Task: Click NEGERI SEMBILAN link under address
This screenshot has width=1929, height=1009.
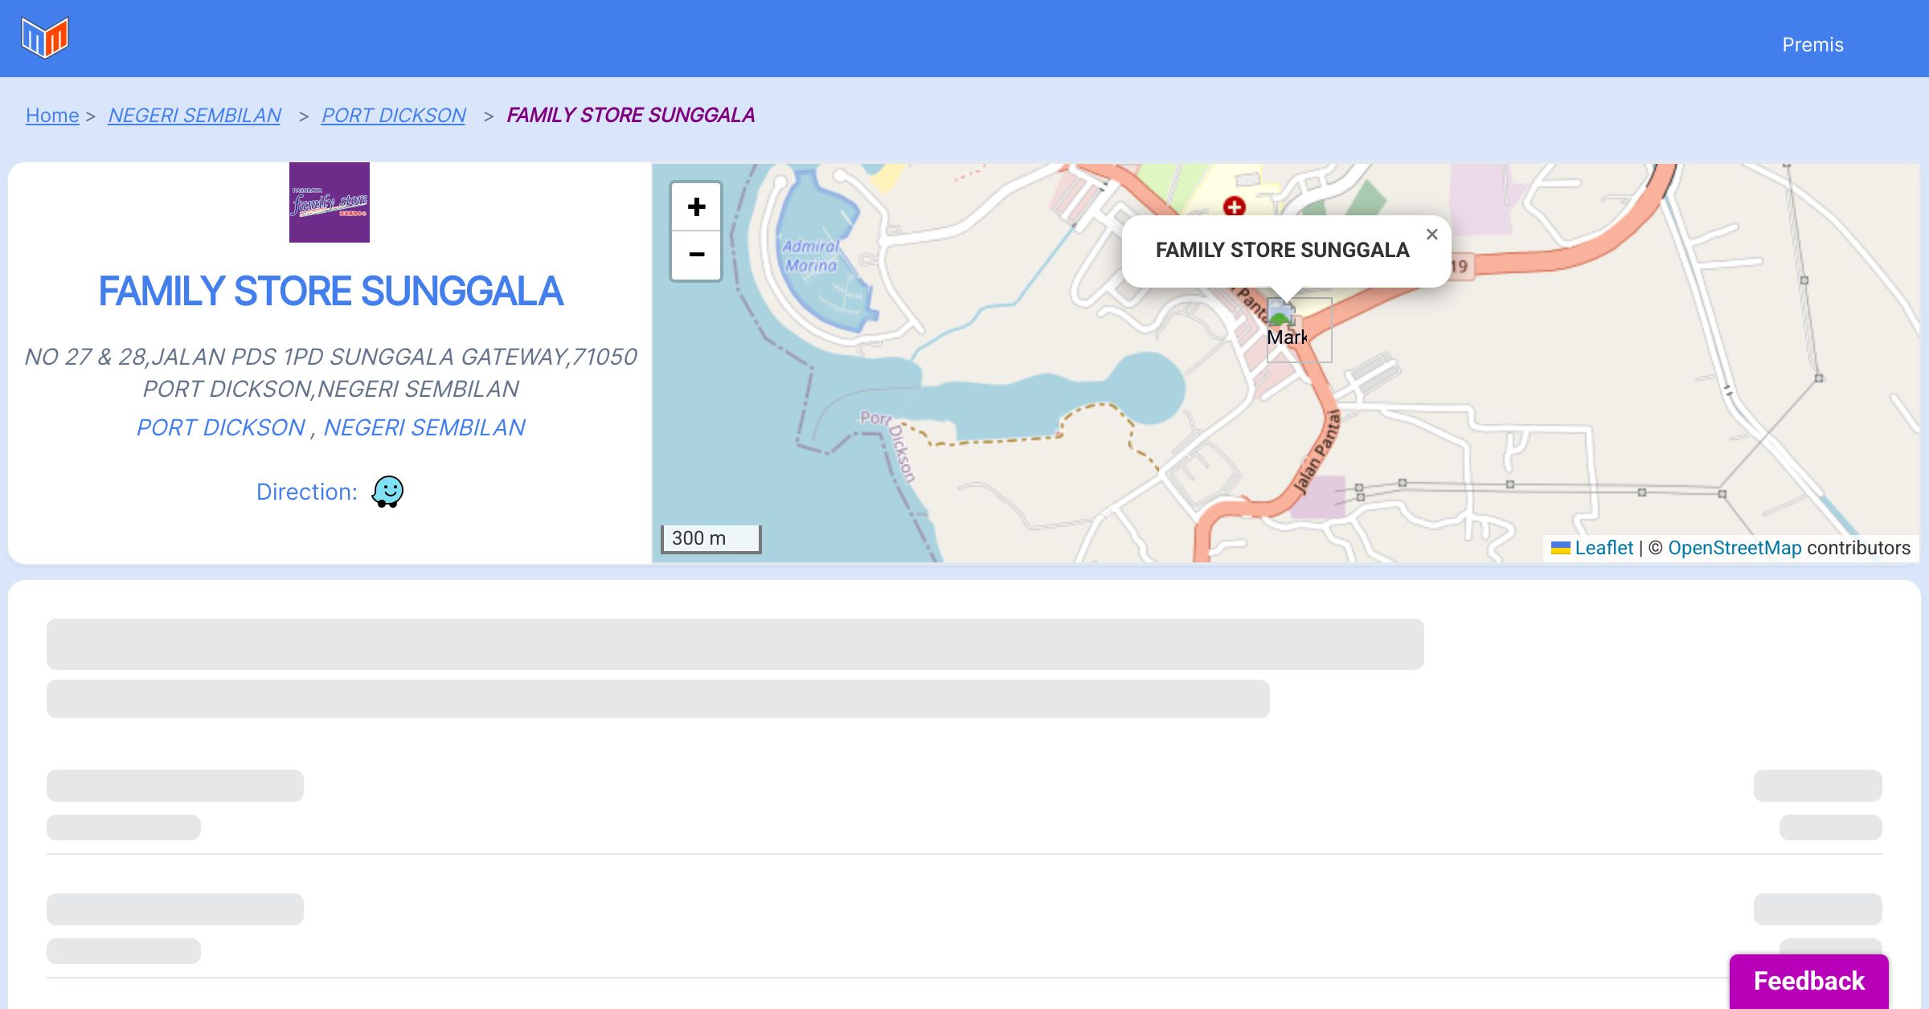Action: (424, 427)
